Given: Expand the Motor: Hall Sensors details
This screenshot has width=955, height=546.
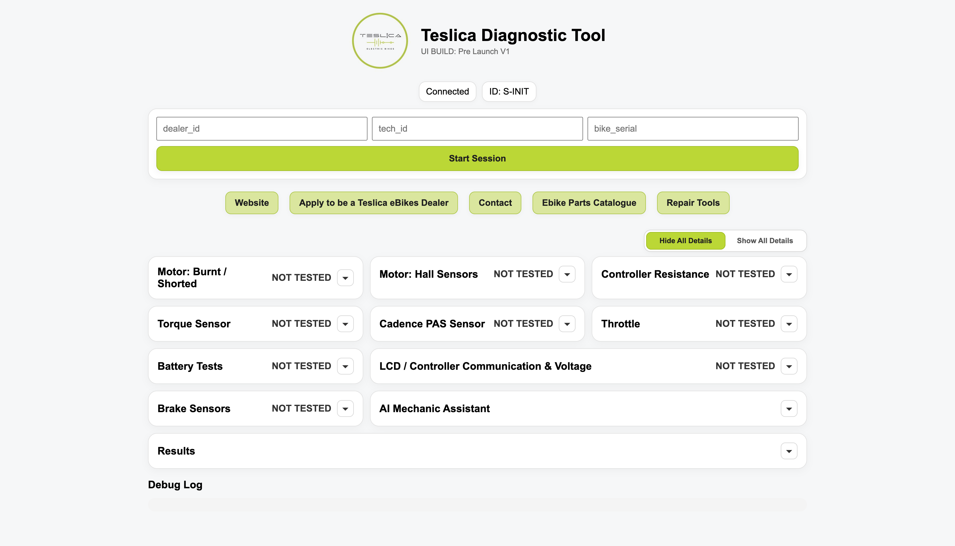Looking at the screenshot, I should click(567, 274).
